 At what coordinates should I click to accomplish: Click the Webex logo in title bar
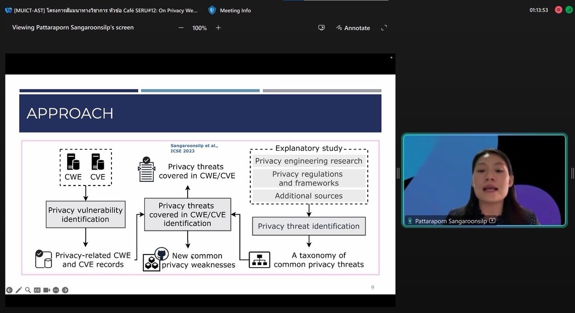[x=8, y=10]
